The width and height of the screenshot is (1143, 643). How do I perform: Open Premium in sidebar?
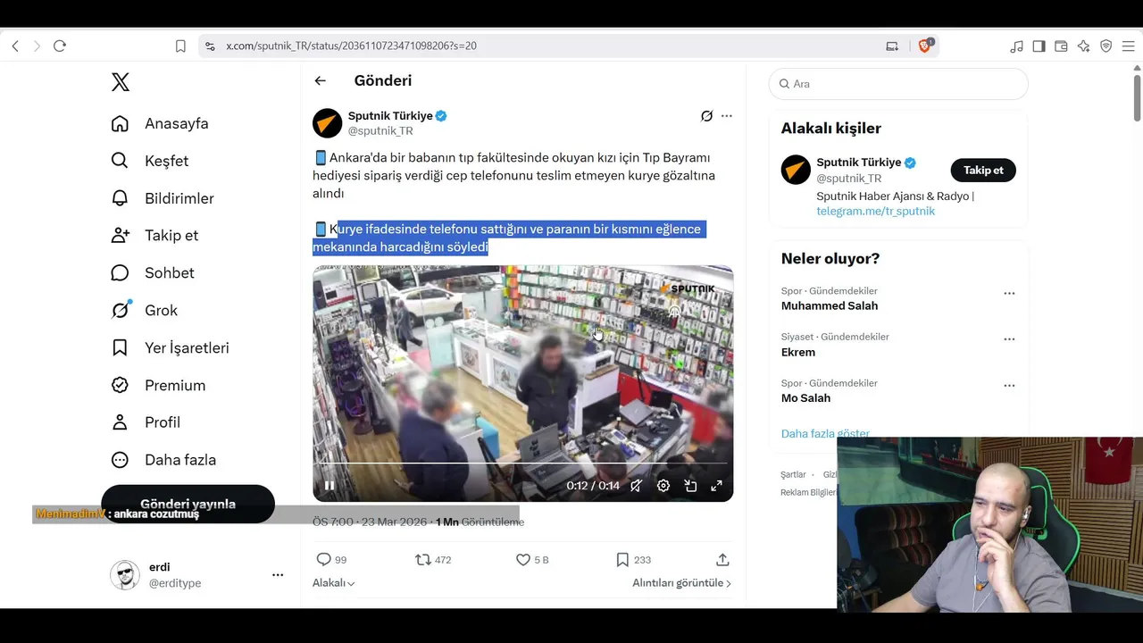point(158,386)
